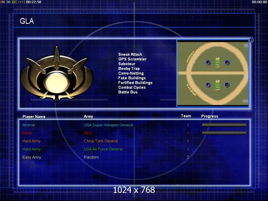Click the Fake Buildings ability text
268x201 pixels.
[x=132, y=78]
